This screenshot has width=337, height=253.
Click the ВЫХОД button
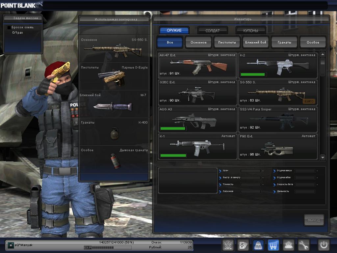314,220
